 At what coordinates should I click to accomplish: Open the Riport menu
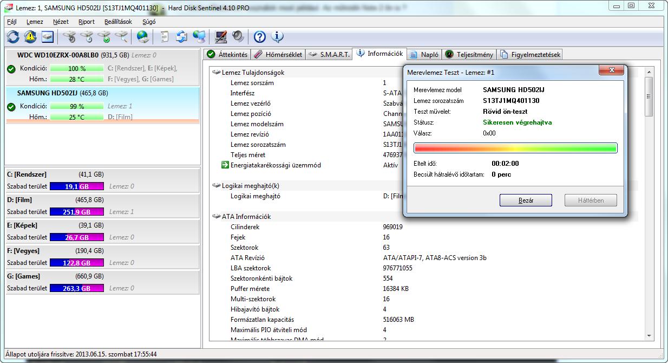[87, 22]
